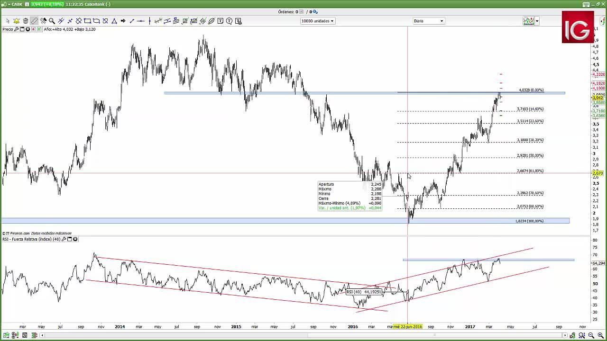This screenshot has height=341, width=607.
Task: Click the zoom out magnifier bottom right
Action: pos(591,335)
